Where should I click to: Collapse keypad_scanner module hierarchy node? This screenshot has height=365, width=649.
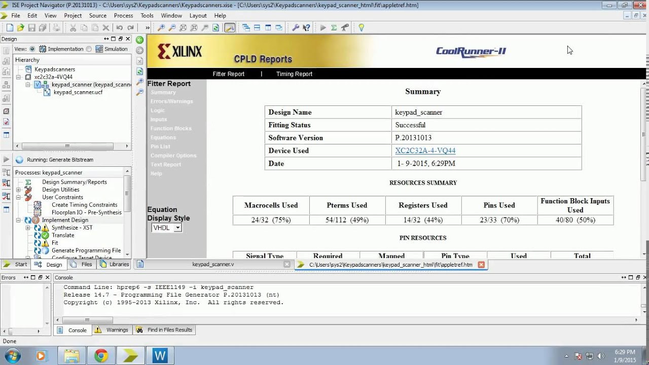tap(28, 85)
